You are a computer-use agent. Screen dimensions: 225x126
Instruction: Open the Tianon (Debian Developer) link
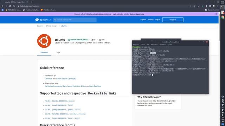coord(66,79)
